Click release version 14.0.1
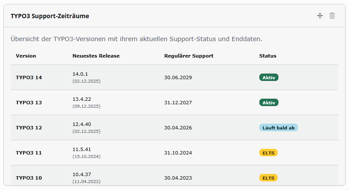 coord(80,74)
